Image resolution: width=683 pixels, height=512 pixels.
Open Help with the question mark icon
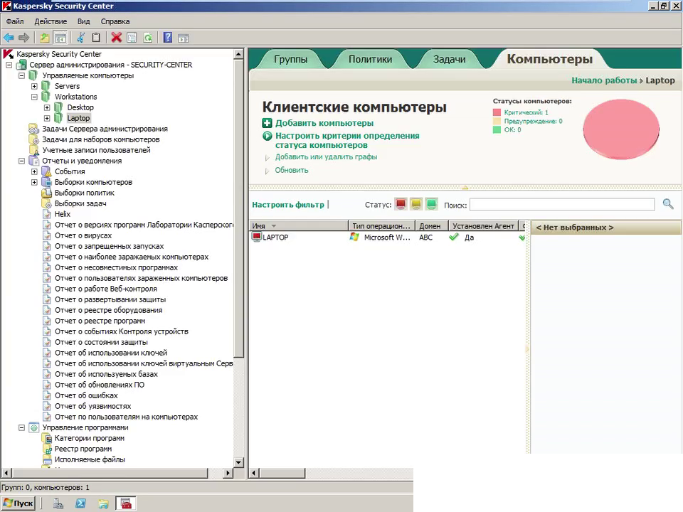pyautogui.click(x=168, y=38)
